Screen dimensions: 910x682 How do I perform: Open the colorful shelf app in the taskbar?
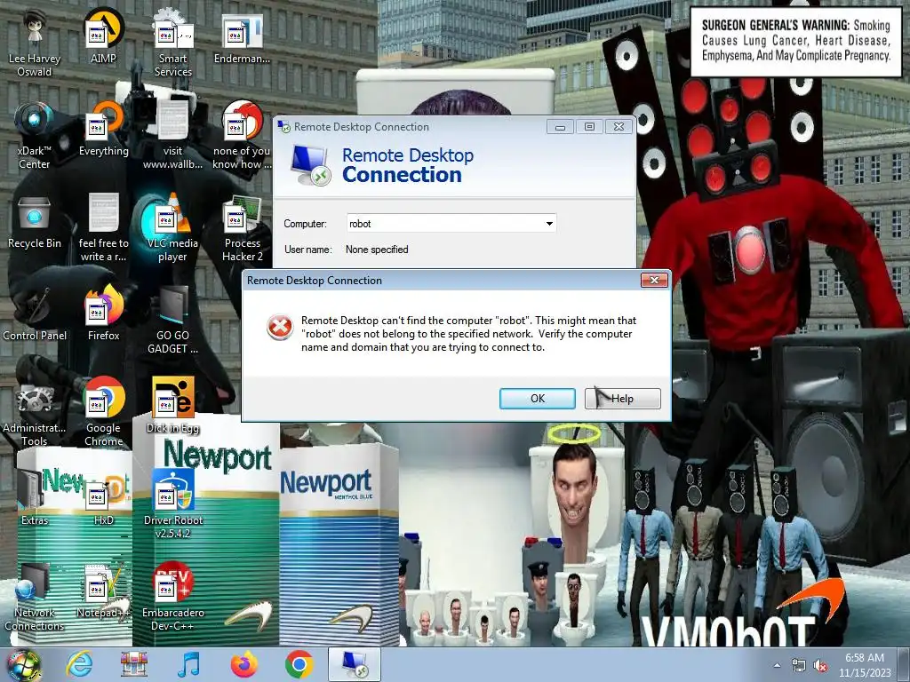[134, 664]
